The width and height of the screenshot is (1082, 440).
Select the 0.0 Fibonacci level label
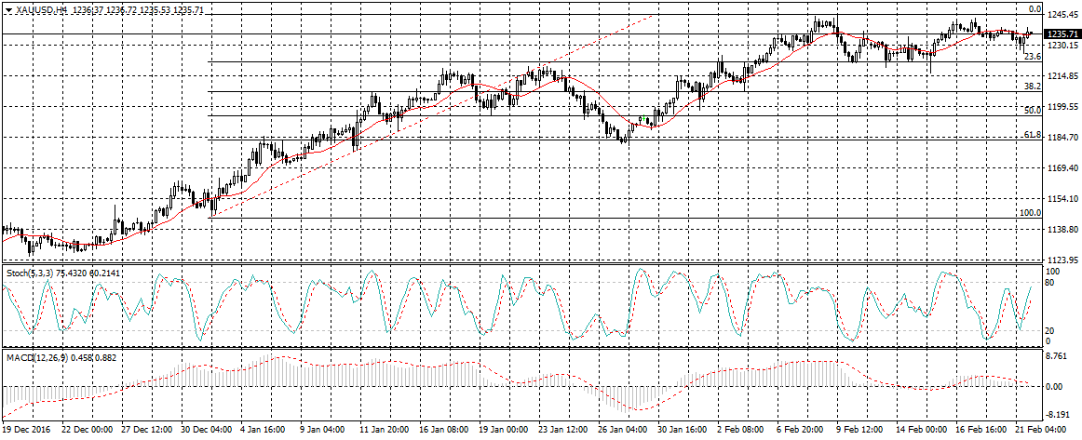pos(1034,8)
